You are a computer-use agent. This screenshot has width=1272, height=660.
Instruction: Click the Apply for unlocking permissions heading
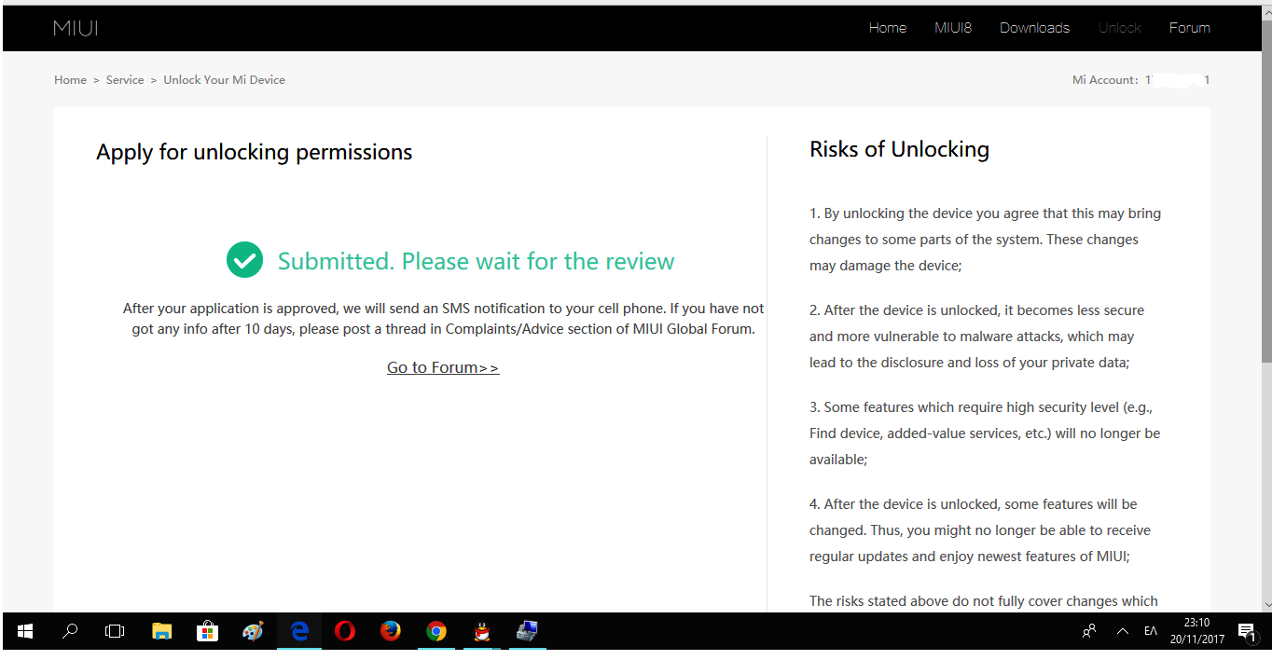click(255, 152)
